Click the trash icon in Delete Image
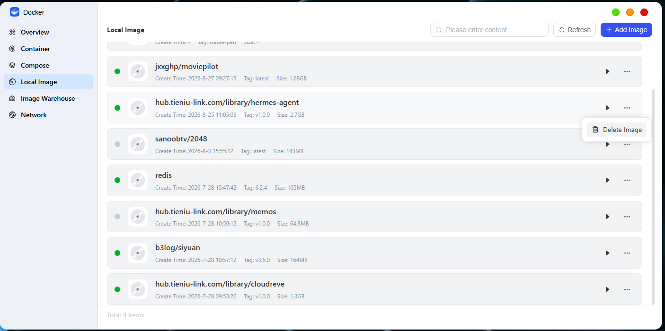Image resolution: width=665 pixels, height=331 pixels. [x=595, y=130]
